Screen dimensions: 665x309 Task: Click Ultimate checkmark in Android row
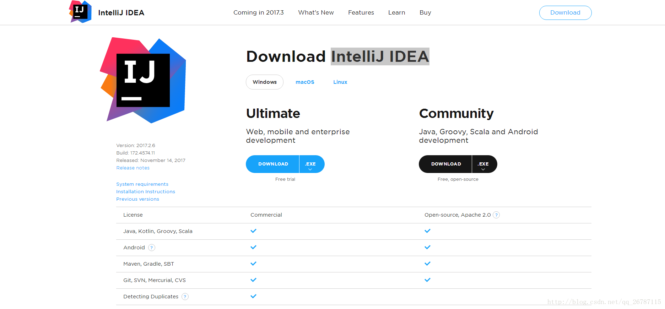coord(253,247)
